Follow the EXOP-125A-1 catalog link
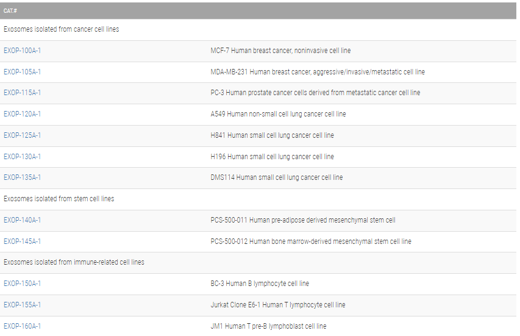 pos(23,135)
